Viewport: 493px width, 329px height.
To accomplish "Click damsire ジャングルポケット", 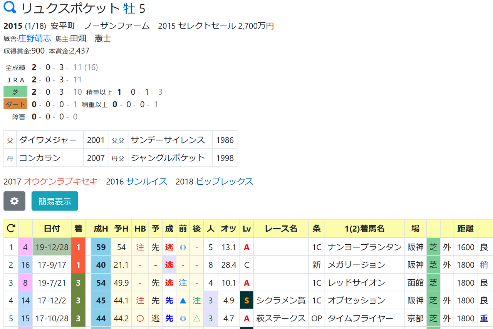I will click(168, 158).
